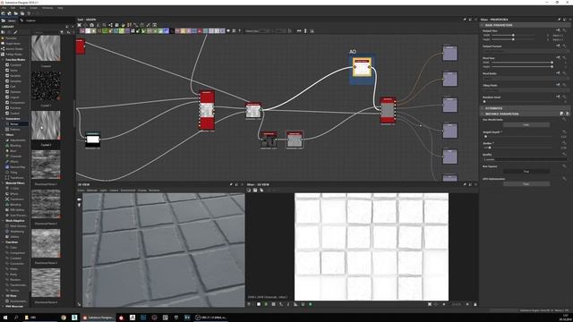Viewport: 573px width, 322px height.
Task: Collapse the Filters tree group
Action: click(3, 135)
